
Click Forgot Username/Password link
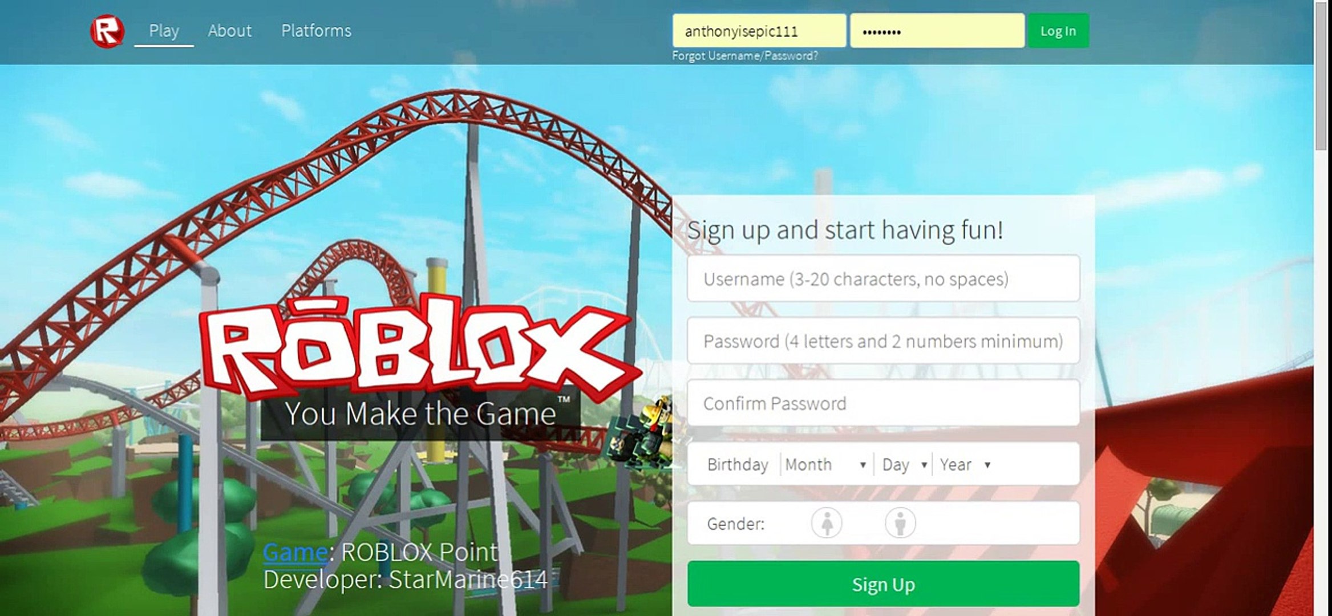pos(747,55)
